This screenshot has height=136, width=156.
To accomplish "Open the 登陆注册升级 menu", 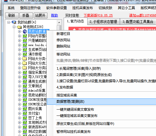I will (x=30, y=8).
